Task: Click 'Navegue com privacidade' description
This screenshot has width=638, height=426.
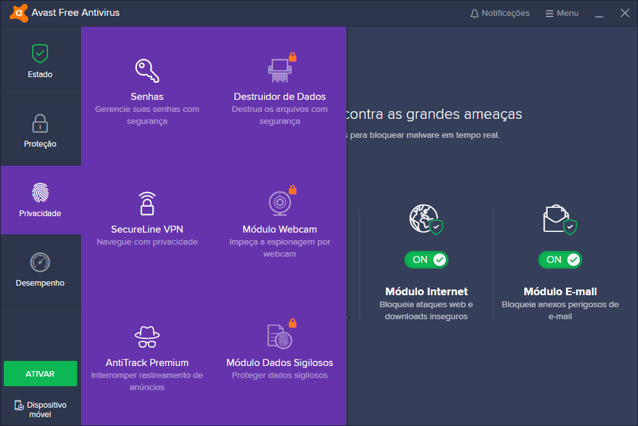Action: point(147,242)
